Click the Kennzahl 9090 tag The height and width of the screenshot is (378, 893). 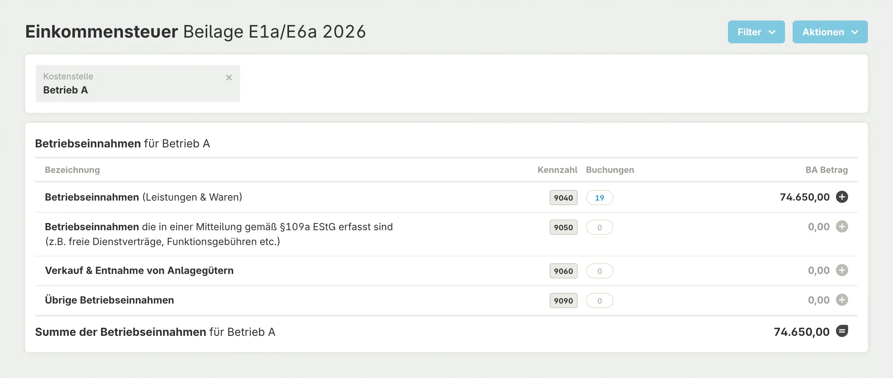(563, 301)
